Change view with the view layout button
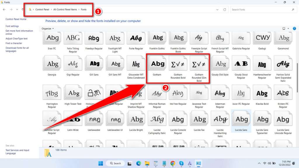 click(x=284, y=29)
